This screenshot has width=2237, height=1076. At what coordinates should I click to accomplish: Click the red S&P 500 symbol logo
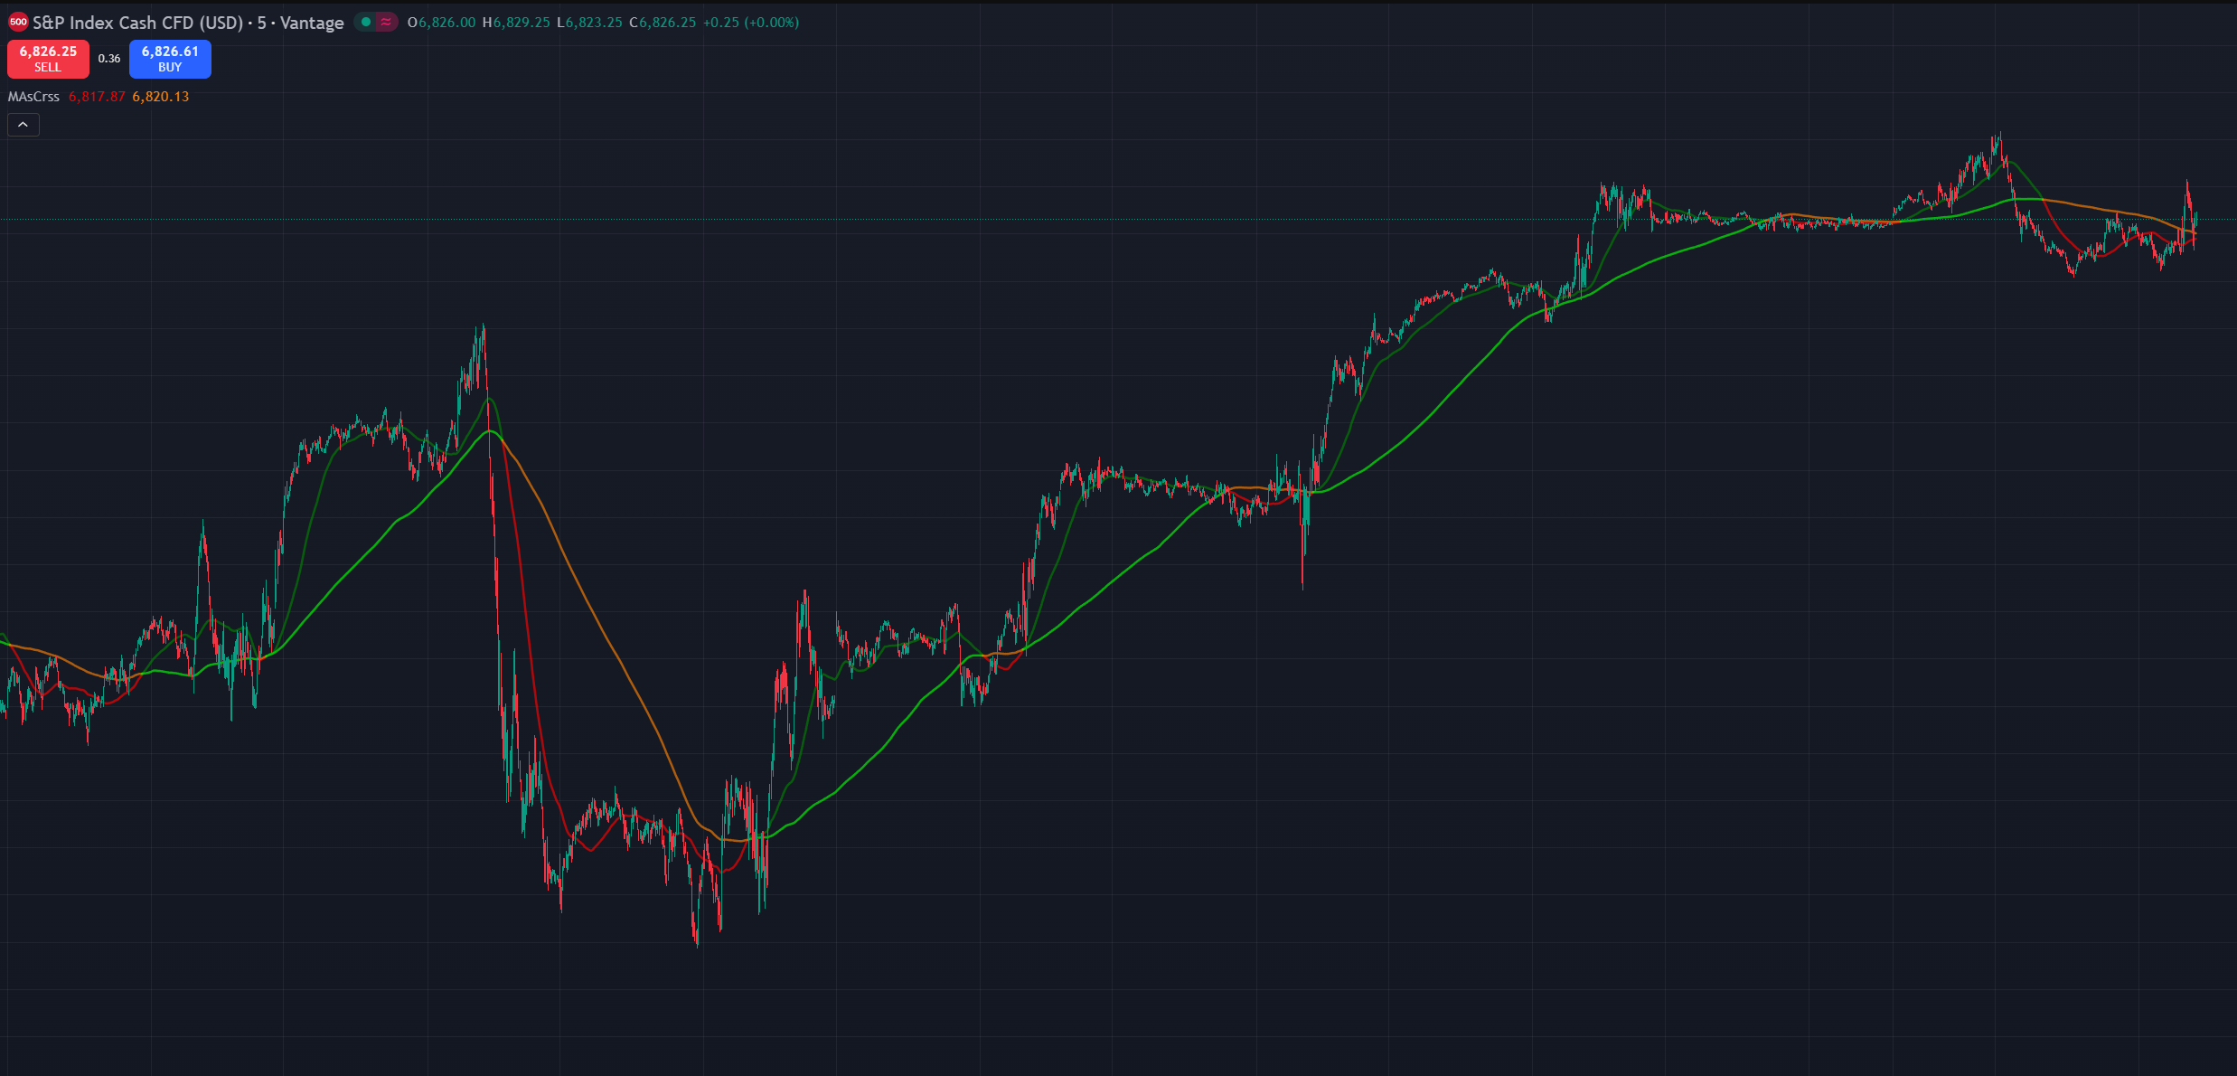(x=18, y=22)
